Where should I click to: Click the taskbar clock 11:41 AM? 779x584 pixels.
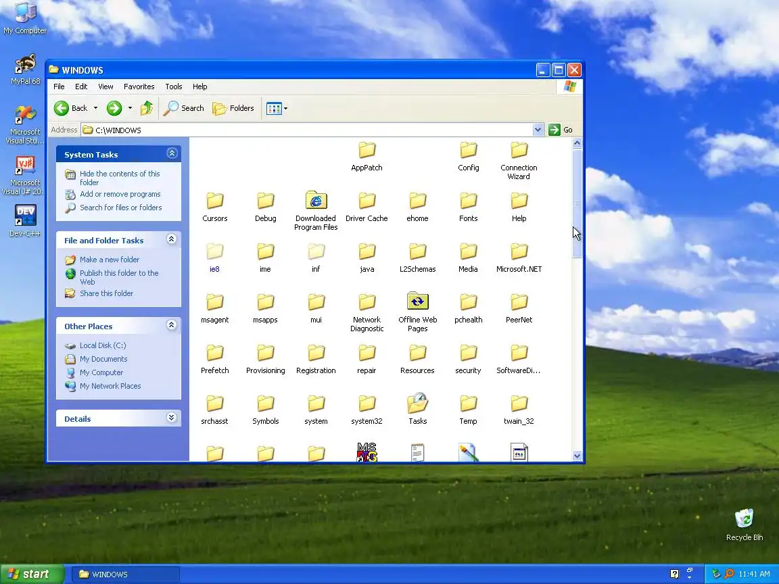754,574
